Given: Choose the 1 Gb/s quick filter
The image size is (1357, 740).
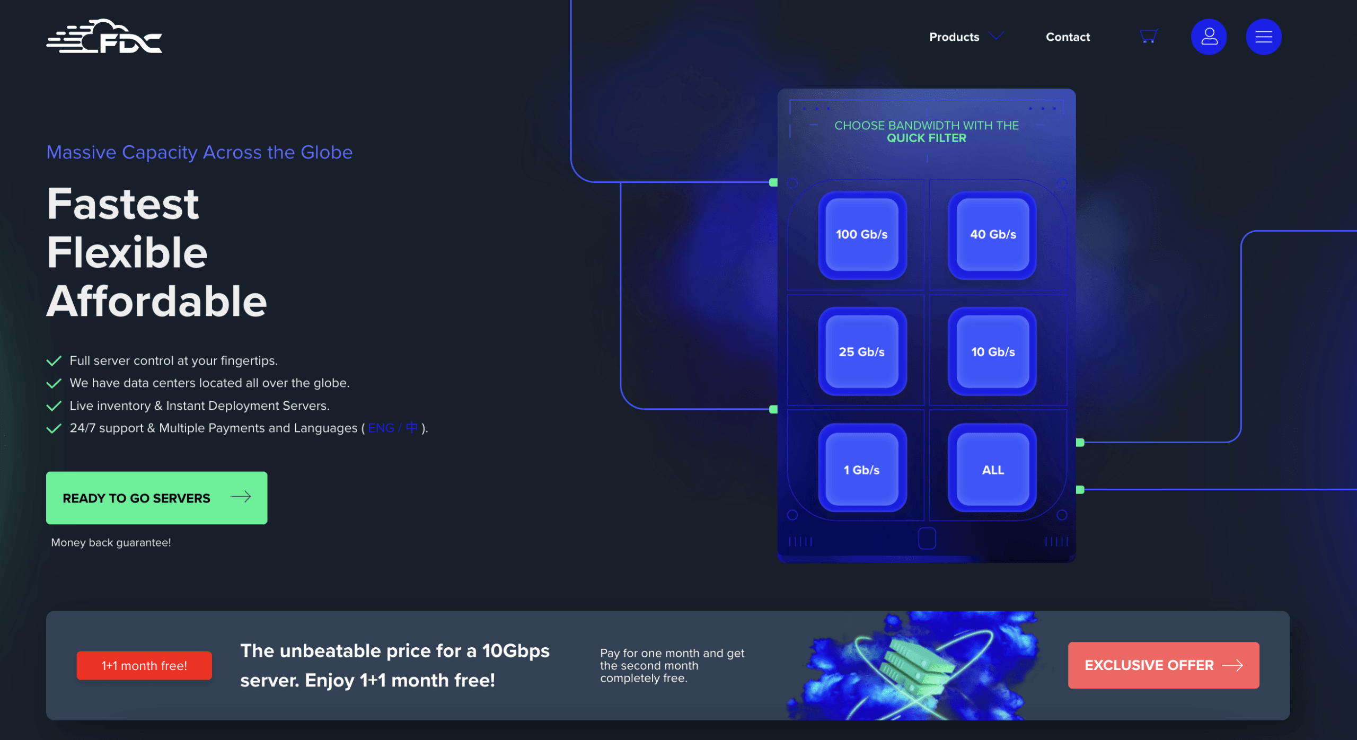Looking at the screenshot, I should [861, 470].
